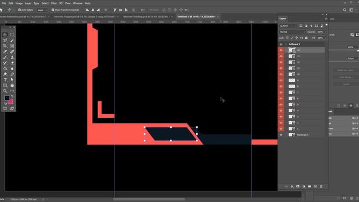The width and height of the screenshot is (359, 202).
Task: Open the layer Fill dropdown arrow
Action: 326,38
